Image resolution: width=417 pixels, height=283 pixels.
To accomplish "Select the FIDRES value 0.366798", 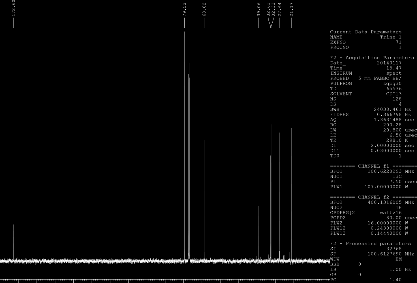I will coord(389,115).
